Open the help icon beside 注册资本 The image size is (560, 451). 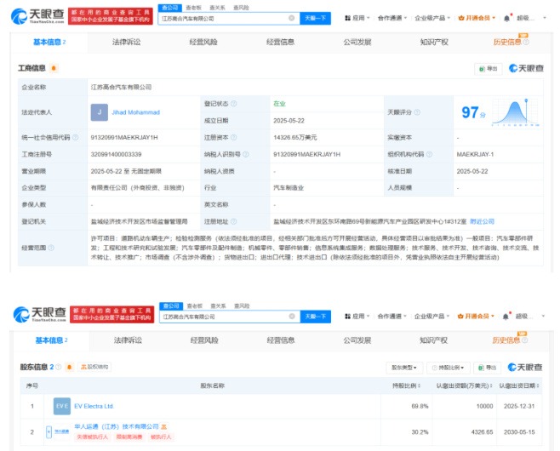(233, 138)
